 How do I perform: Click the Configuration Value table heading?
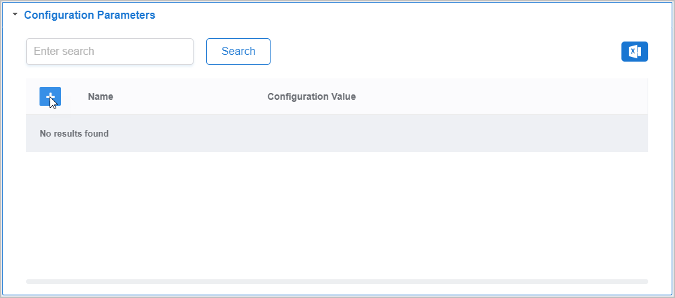point(311,96)
